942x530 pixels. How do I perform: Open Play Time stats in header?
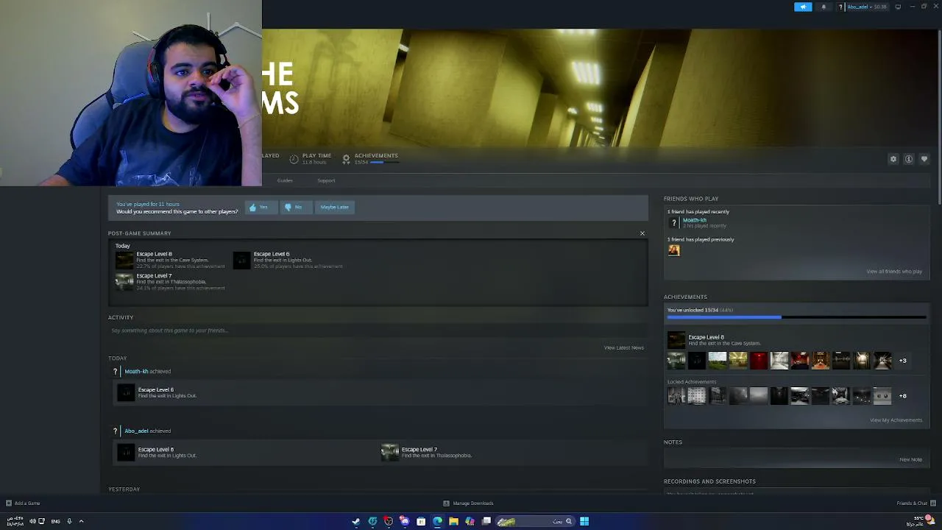point(311,158)
